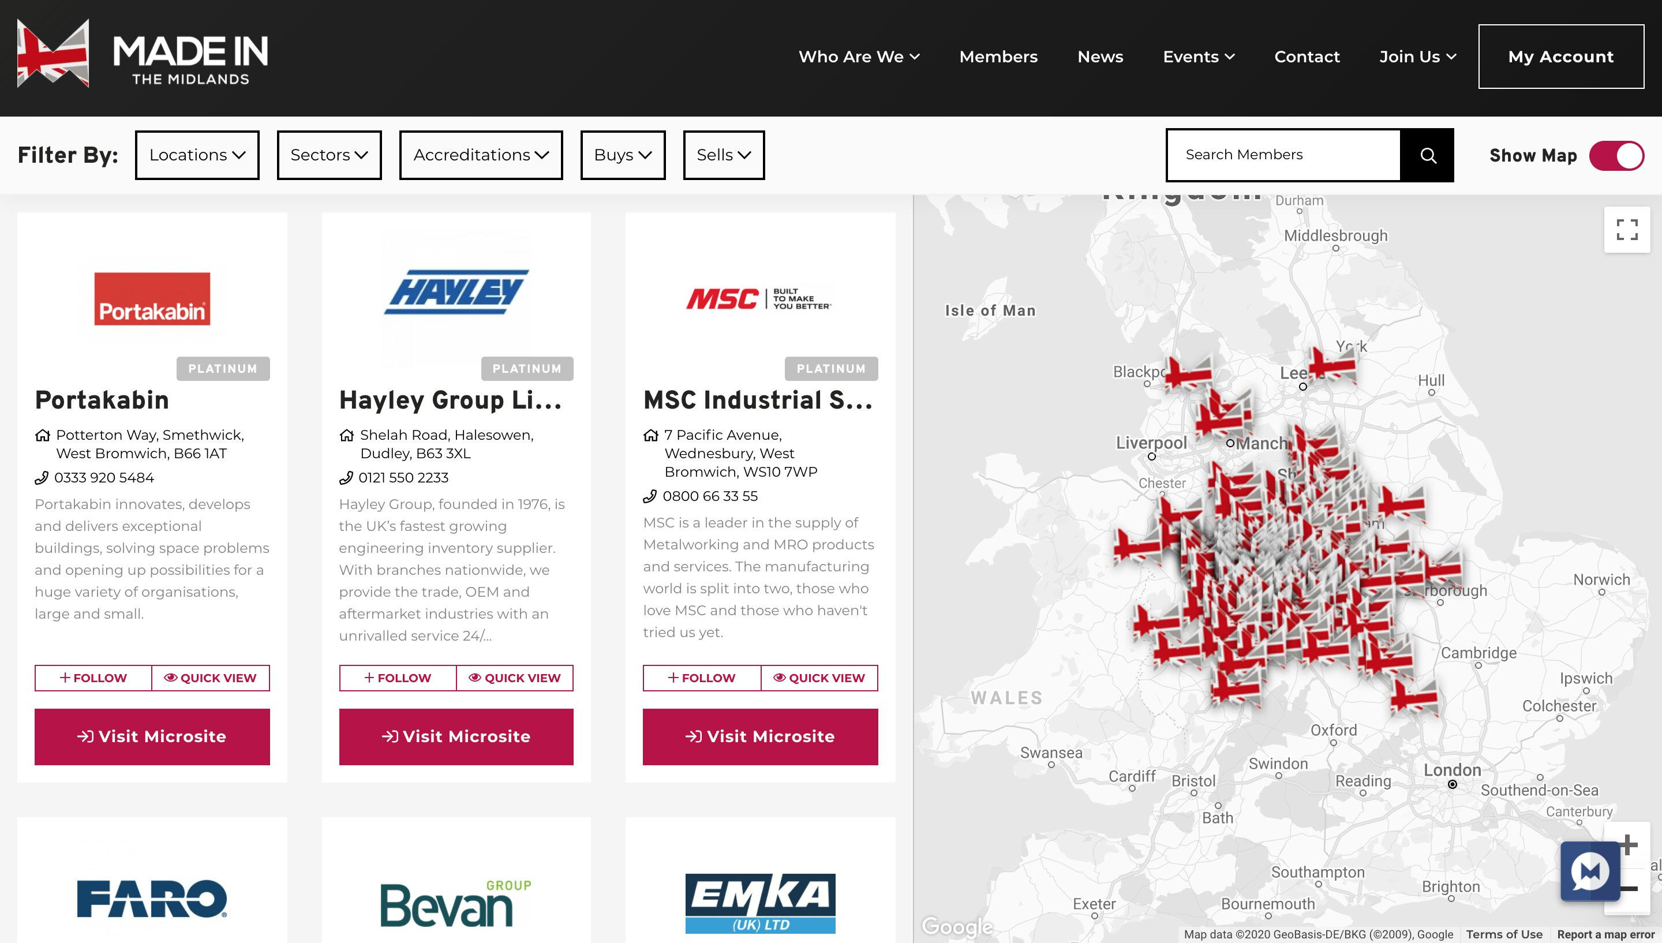The image size is (1662, 943).
Task: Go to the Members page
Action: click(x=998, y=57)
